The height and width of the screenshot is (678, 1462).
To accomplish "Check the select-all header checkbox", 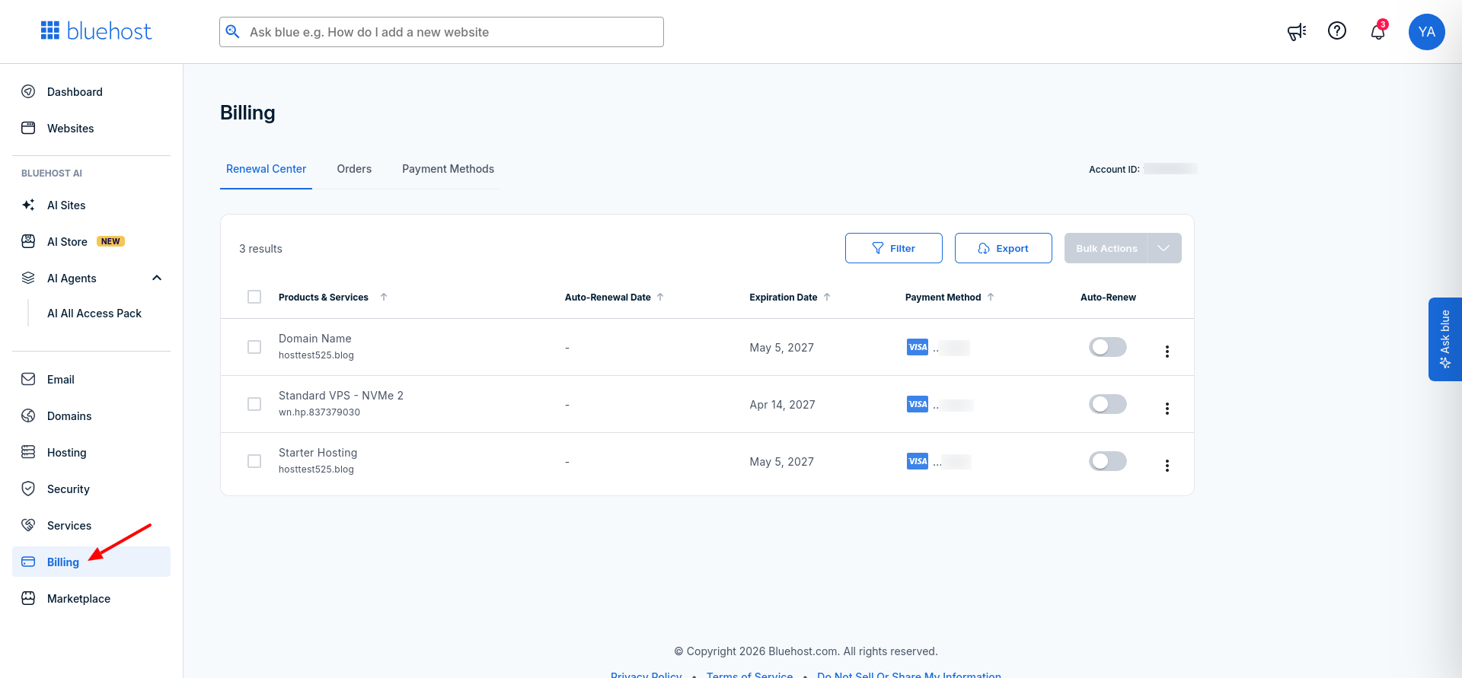I will coord(254,297).
